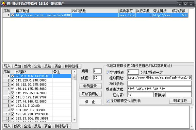This screenshot has height=130, width=196.
Task: Select proxy row 187.44.148.42:8080
Action: coord(37,102)
